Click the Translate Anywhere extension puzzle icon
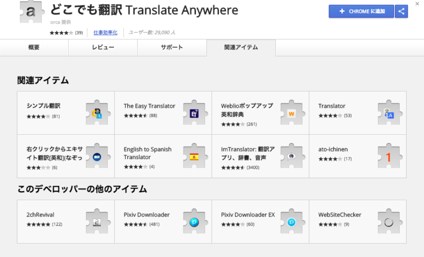This screenshot has width=424, height=257. coord(31,12)
